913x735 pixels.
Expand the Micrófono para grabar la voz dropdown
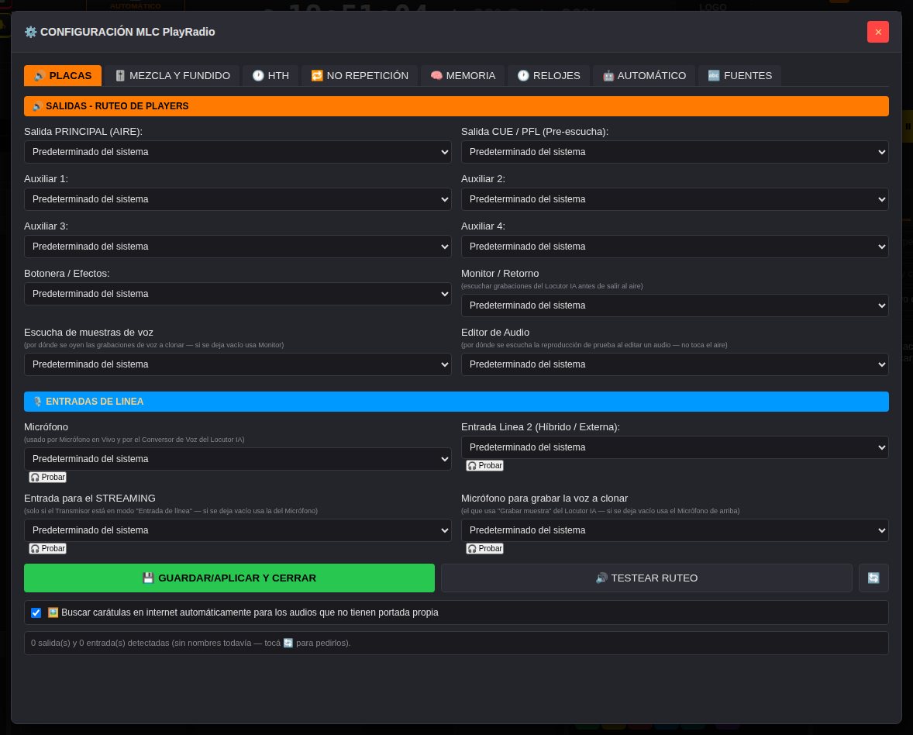(675, 530)
